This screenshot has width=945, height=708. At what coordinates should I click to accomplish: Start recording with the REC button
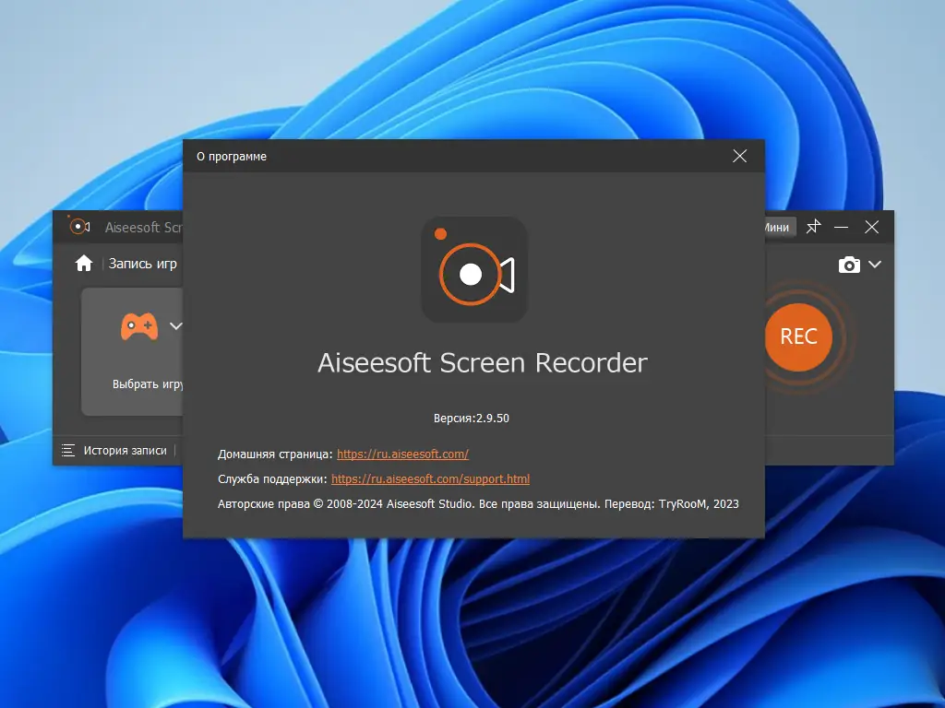pyautogui.click(x=798, y=336)
